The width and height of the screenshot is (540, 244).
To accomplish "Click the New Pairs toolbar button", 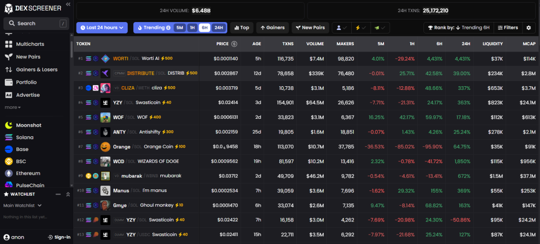I will point(310,28).
